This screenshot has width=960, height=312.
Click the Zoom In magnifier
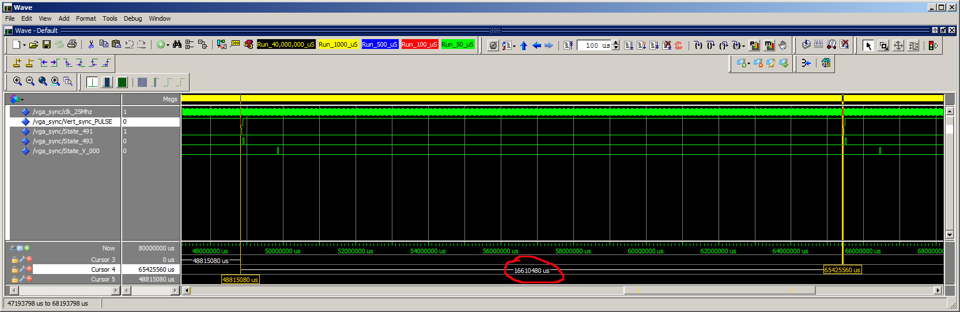point(17,82)
